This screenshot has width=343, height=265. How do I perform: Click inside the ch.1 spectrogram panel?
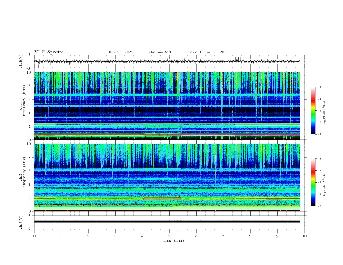coord(167,106)
